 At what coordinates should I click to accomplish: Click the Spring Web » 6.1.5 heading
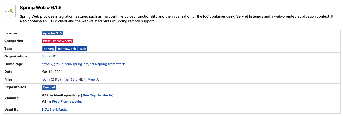coord(41,8)
